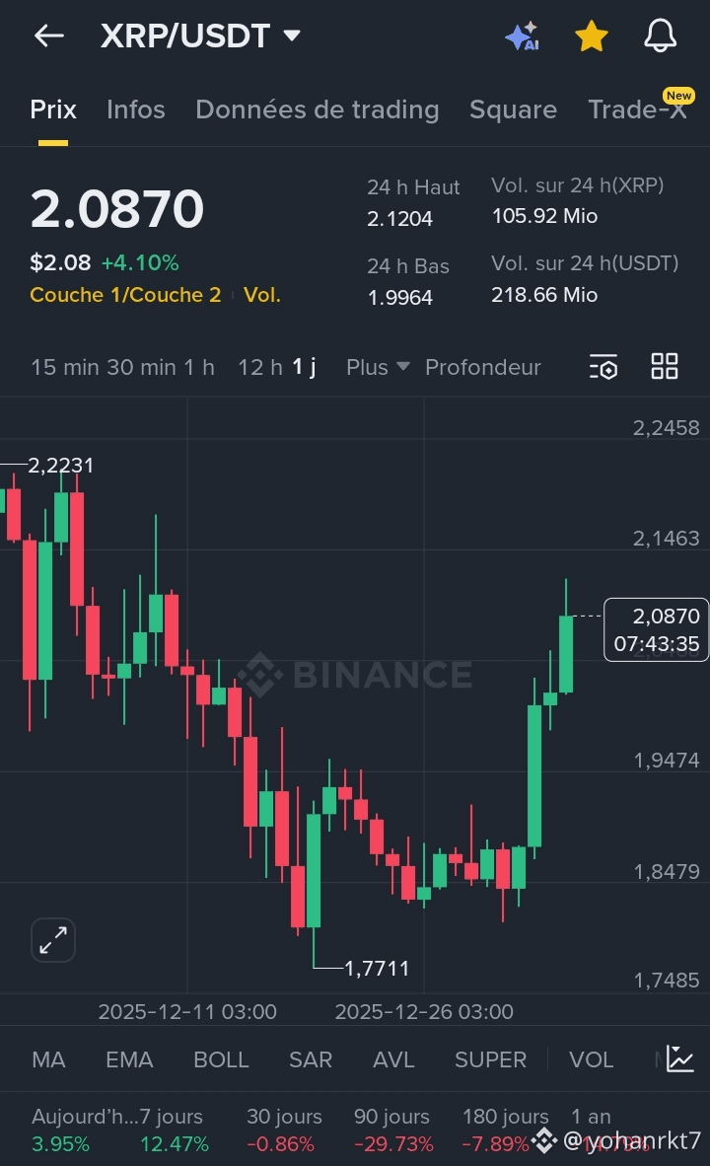This screenshot has width=710, height=1166.
Task: Tap the 7 jours 12.47% performance
Action: point(174,1130)
